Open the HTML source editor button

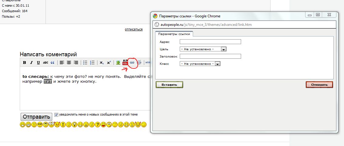pos(148,63)
